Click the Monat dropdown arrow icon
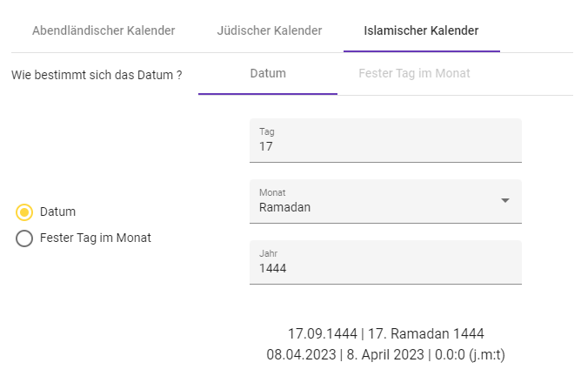This screenshot has width=581, height=376. point(504,201)
